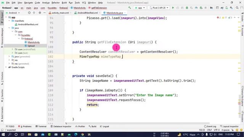Screen dimensions: 244x137
Task: Open Chrome from the taskbar
Action: (x=82, y=134)
